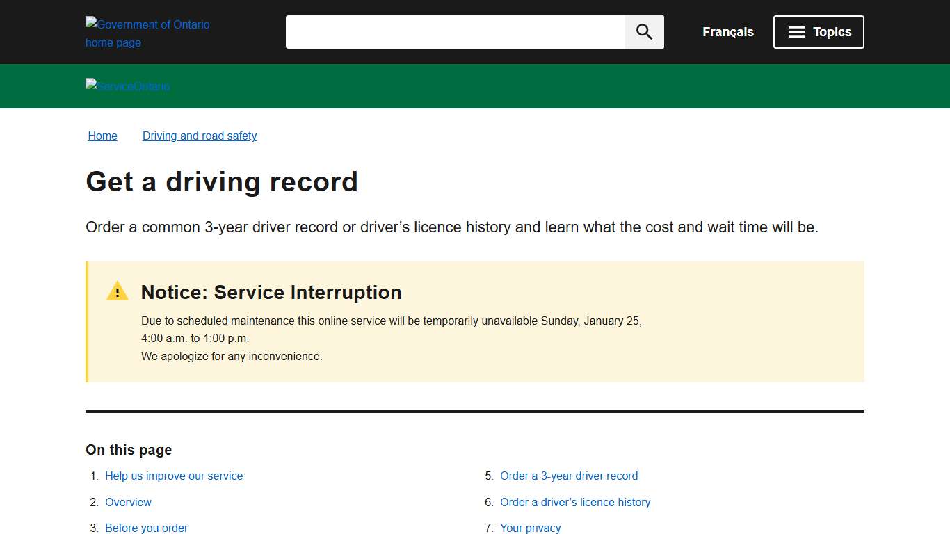Click the On this page heading
The height and width of the screenshot is (534, 950).
coord(129,450)
